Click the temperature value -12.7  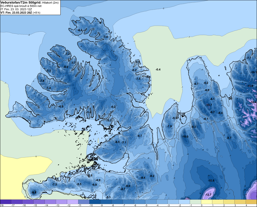(x=208, y=195)
